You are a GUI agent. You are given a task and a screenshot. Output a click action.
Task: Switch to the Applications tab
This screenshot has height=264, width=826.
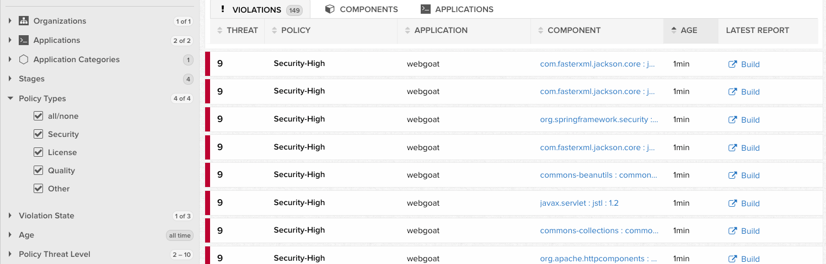point(457,9)
